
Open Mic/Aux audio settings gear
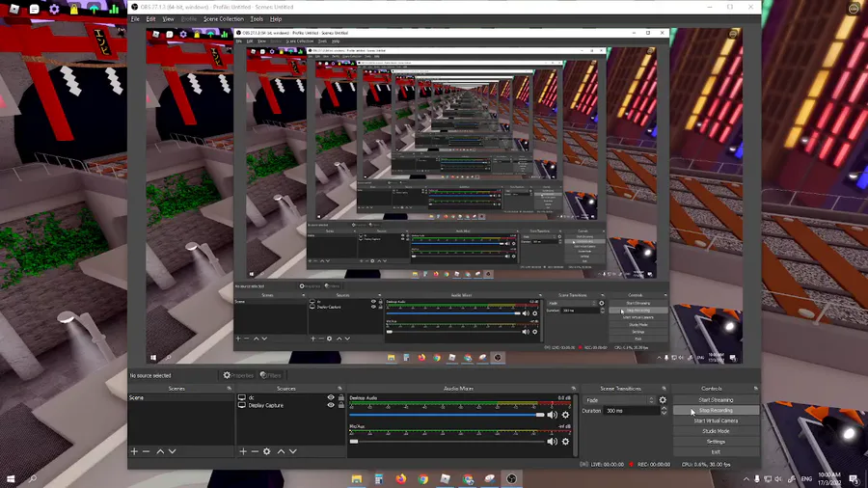pos(565,442)
